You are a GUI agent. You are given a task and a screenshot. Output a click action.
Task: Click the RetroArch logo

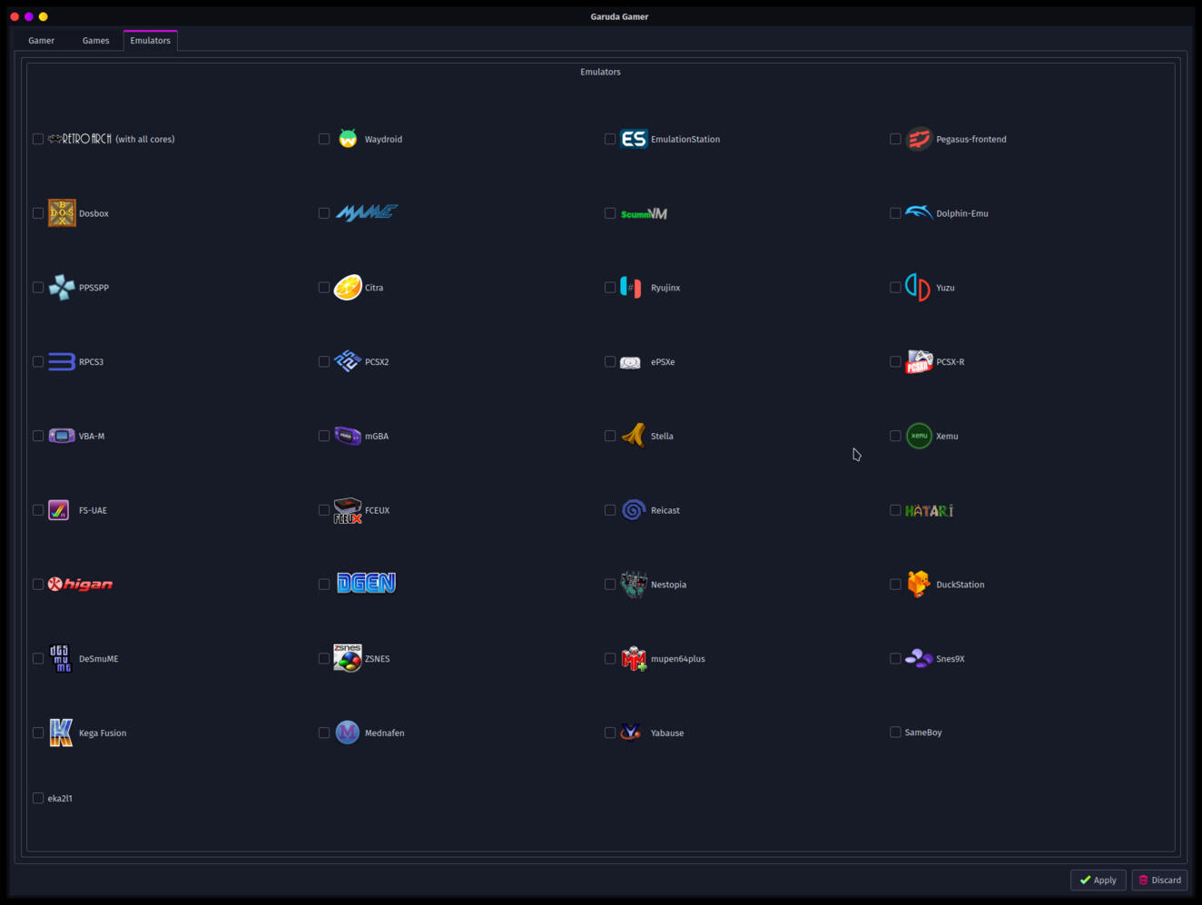(80, 139)
